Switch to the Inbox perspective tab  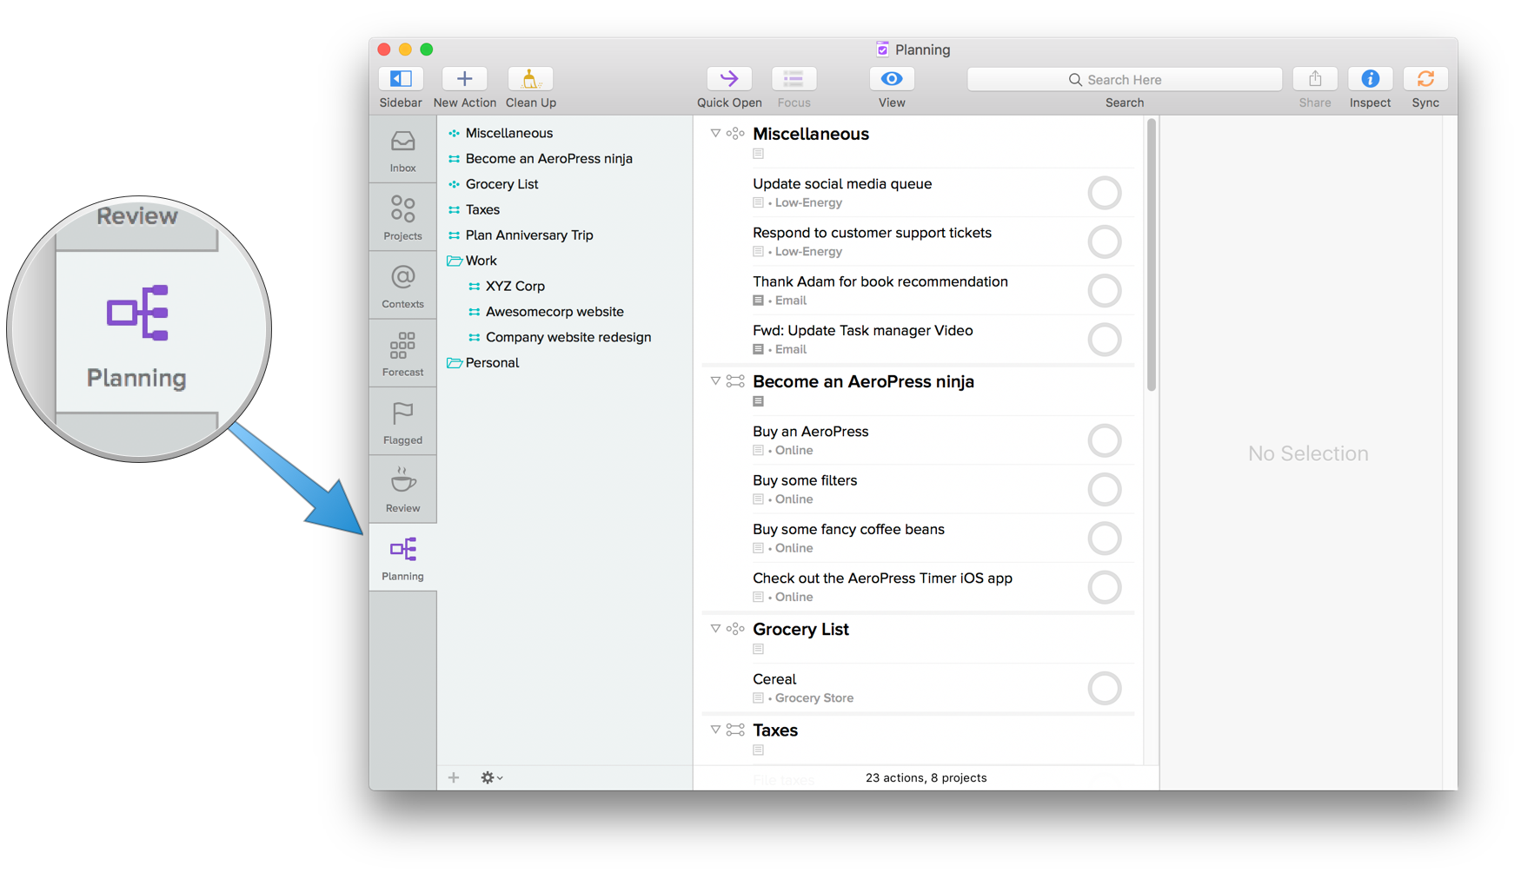pyautogui.click(x=402, y=149)
